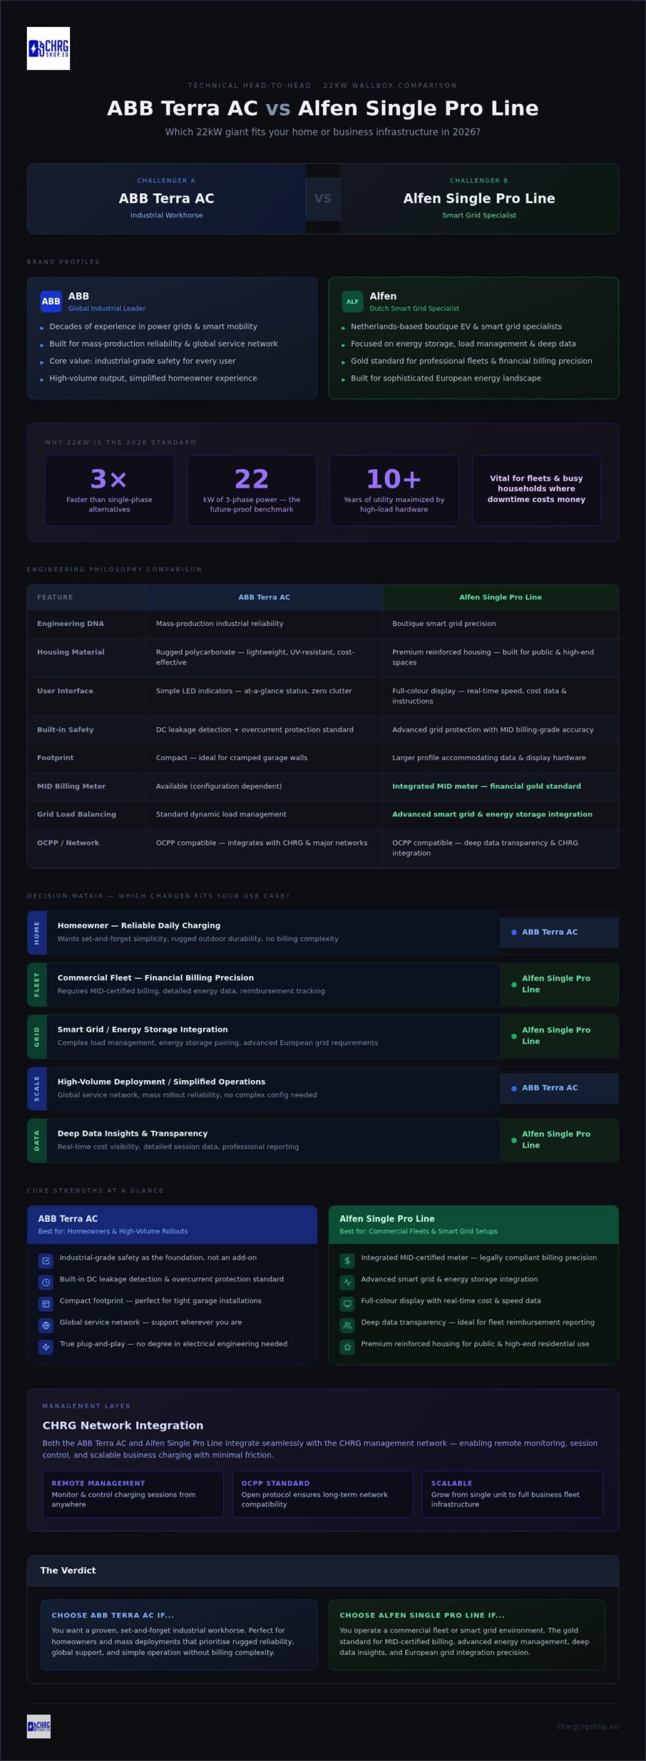Click the '10+' years statistic figure

tap(394, 479)
